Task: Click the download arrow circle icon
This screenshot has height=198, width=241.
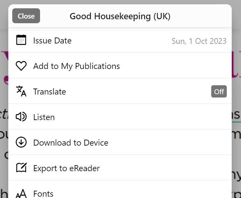Action: click(21, 143)
